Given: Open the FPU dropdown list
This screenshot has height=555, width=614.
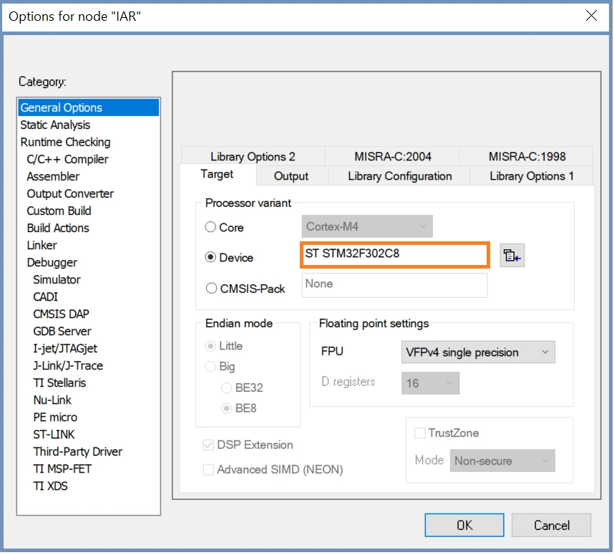Looking at the screenshot, I should coord(478,352).
